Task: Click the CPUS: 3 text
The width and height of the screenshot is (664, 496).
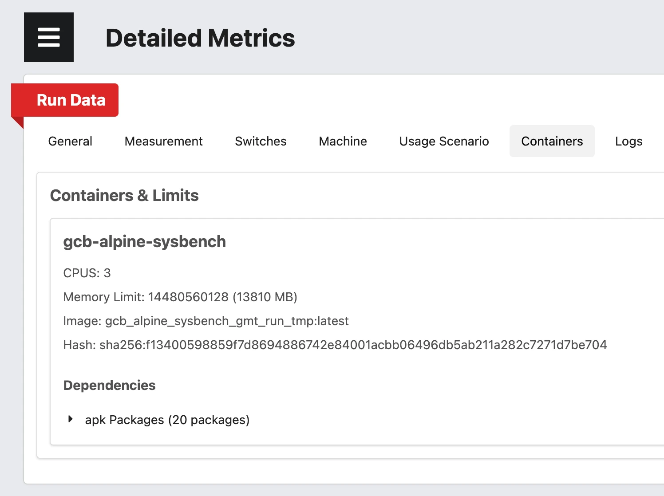Action: point(87,273)
